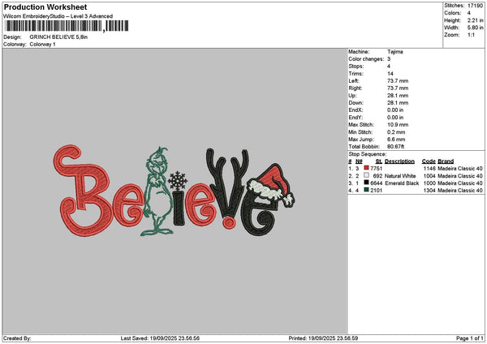Screen dimensions: 487x344
Task: Click the Width value 5.80 in
Action: [475, 28]
